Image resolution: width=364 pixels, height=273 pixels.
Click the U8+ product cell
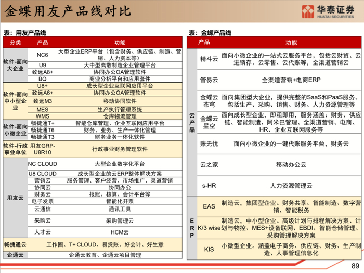(x=43, y=86)
